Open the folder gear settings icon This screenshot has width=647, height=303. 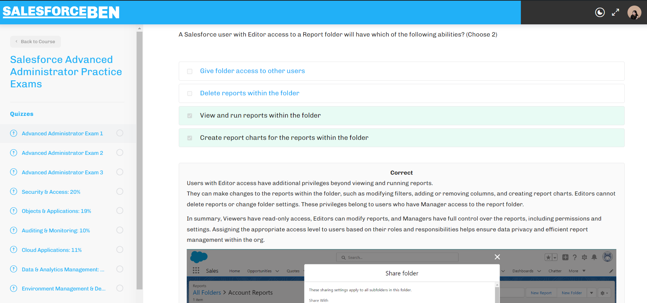(x=604, y=293)
